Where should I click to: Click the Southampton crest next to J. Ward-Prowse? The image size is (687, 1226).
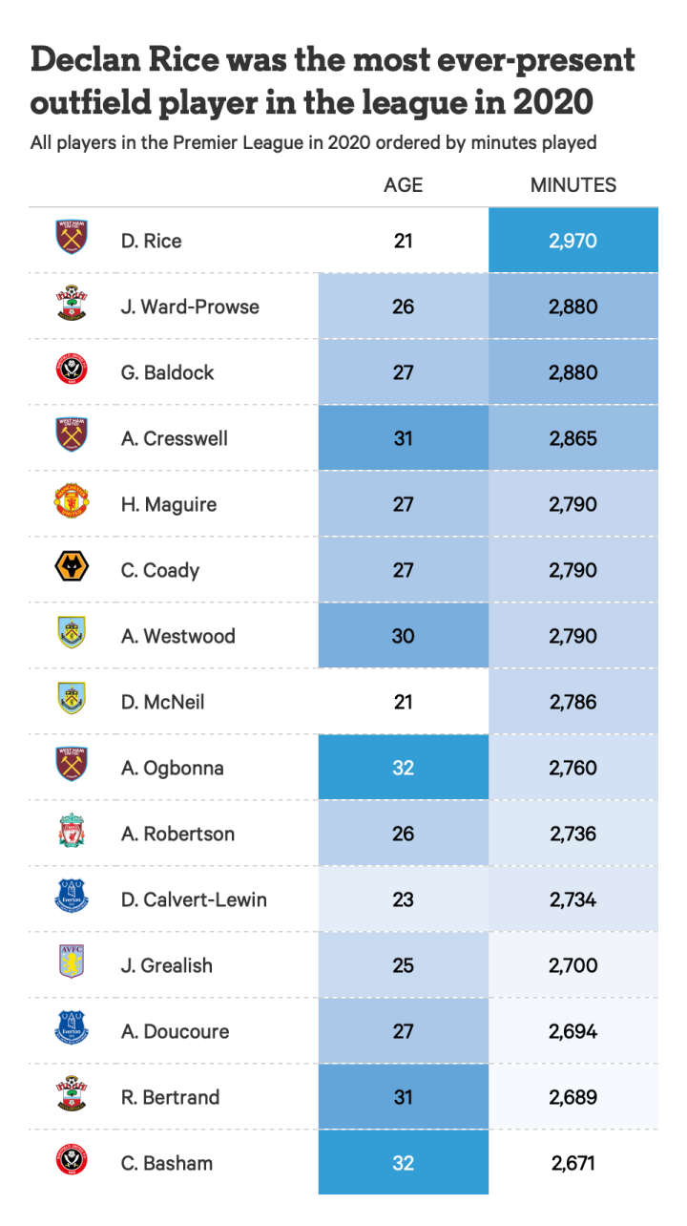(x=72, y=305)
